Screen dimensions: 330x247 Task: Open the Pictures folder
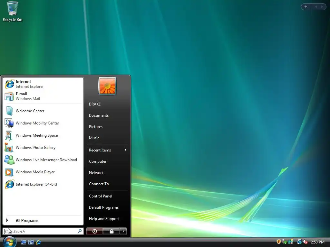pyautogui.click(x=107, y=127)
